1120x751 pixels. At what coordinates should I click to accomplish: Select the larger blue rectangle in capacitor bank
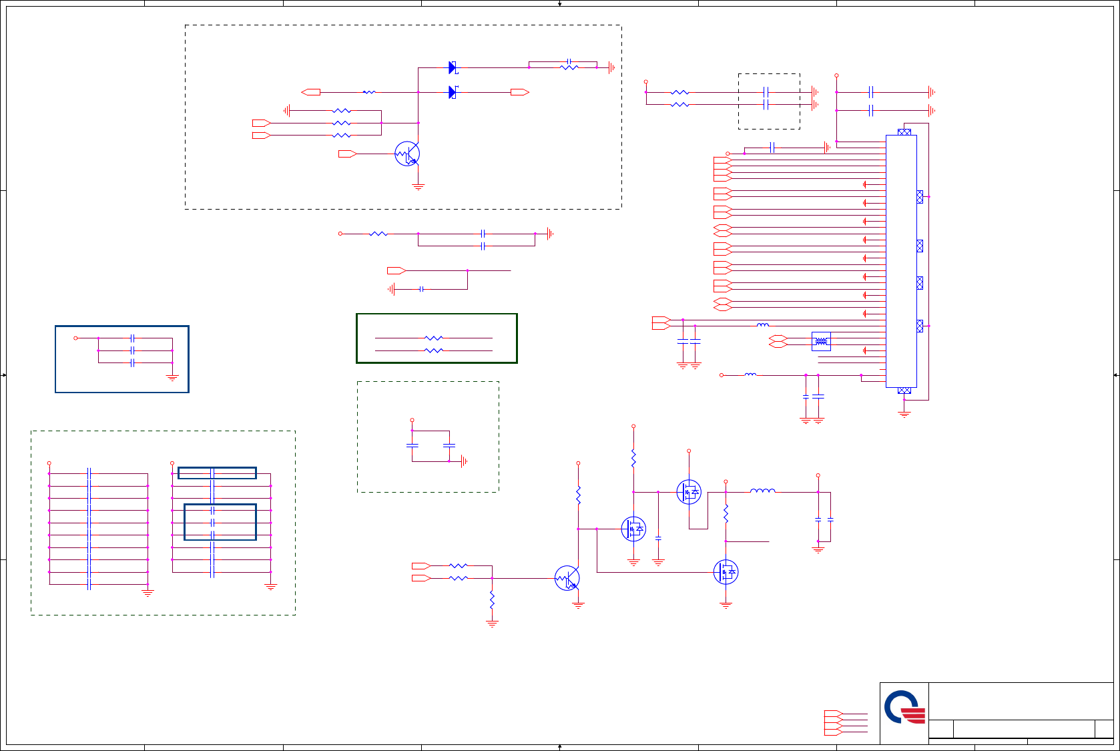(x=220, y=522)
